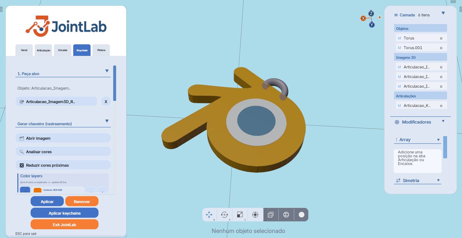Open the Articulação tab
462x238 pixels.
coord(44,50)
